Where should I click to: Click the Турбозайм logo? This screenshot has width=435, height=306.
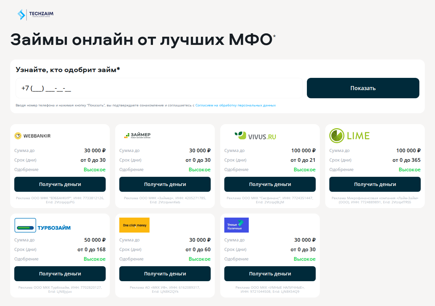[42, 225]
